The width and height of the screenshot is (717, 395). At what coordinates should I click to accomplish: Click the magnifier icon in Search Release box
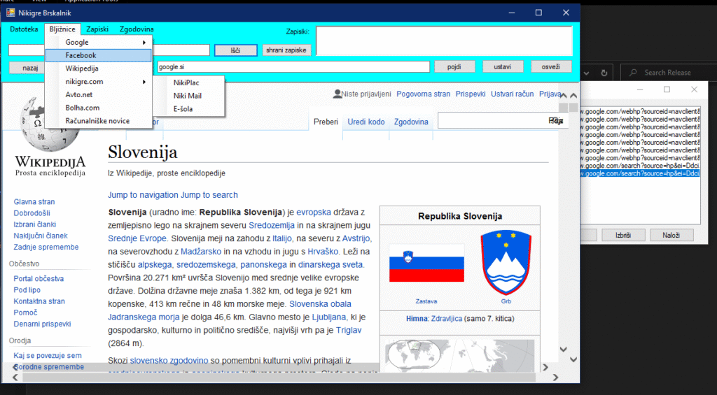[632, 73]
